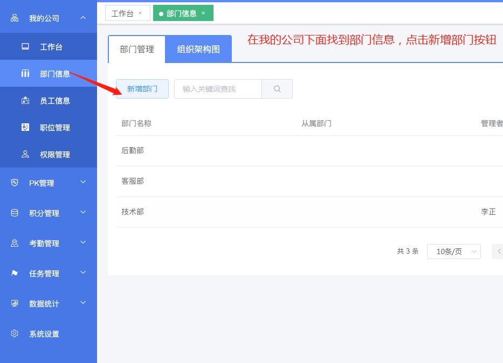
Task: Click the 我的公司 organization icon
Action: click(15, 18)
